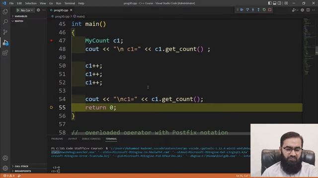Close the prog30.cpp editor tab
Image resolution: width=318 pixels, height=178 pixels.
click(x=71, y=10)
